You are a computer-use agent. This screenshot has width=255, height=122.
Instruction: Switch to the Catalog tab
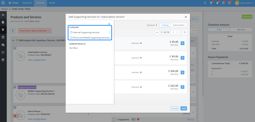[165, 25]
